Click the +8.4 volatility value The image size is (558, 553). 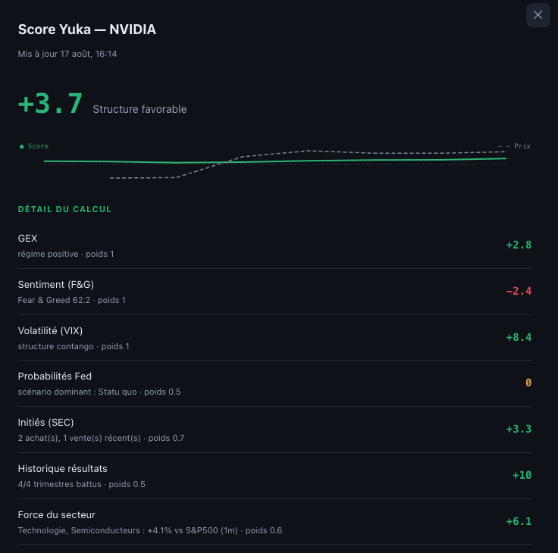click(519, 338)
